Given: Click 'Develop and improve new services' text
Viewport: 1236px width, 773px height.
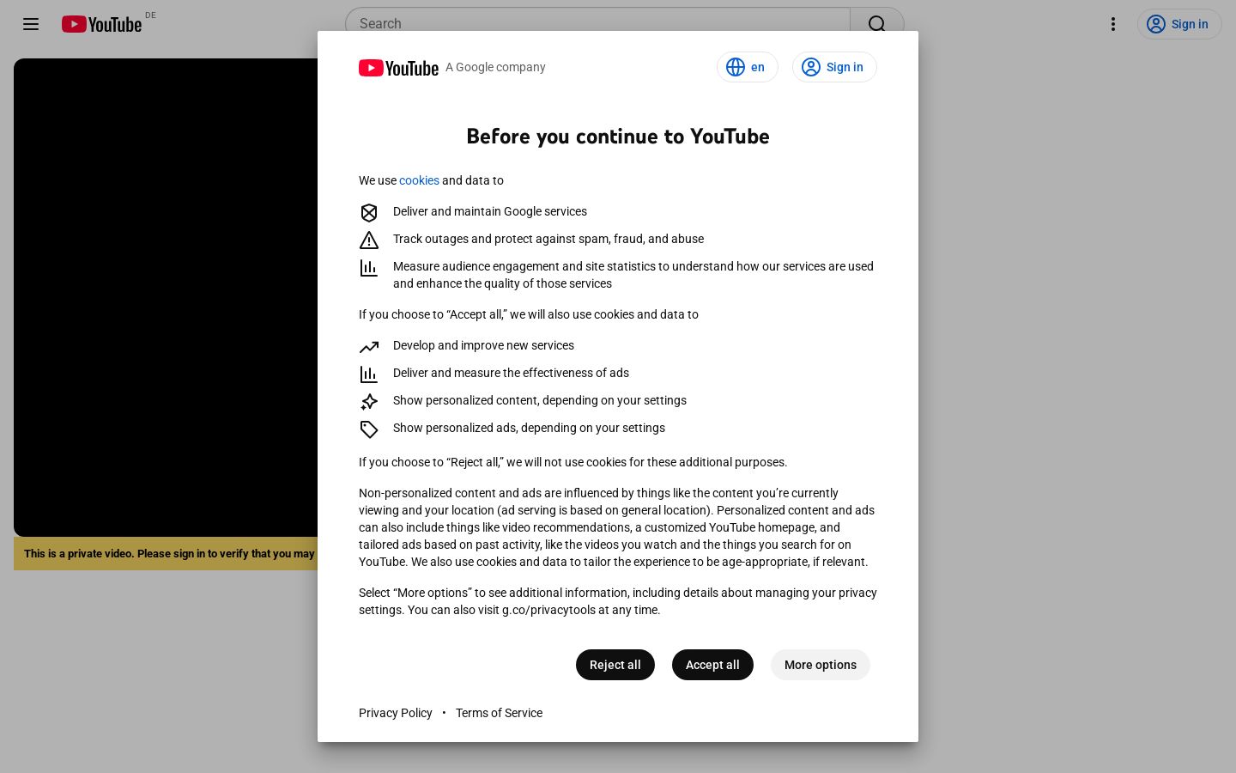Looking at the screenshot, I should point(483,345).
